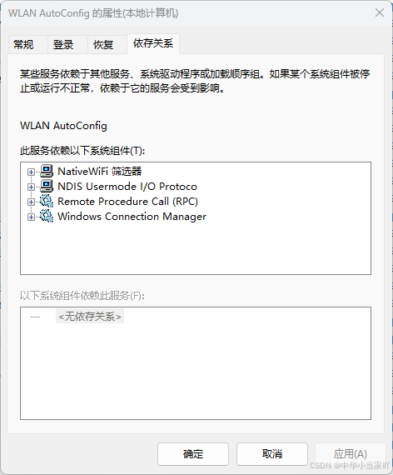The width and height of the screenshot is (393, 475).
Task: Expand the Remote Procedure Call (RPC) node
Action: (31, 202)
